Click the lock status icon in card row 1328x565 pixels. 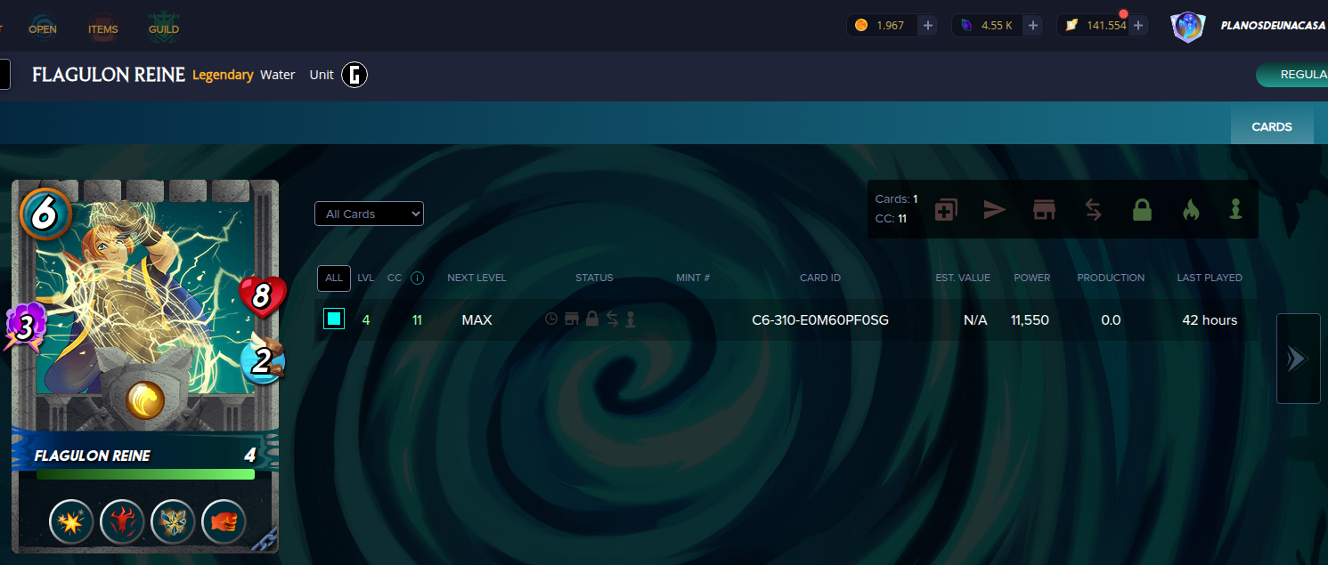pos(592,319)
